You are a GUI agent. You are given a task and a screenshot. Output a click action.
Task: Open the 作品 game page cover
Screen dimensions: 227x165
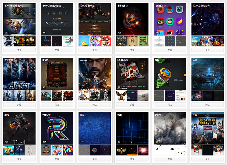pos(208,128)
